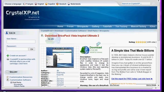Click the Customization Resources folder icon

tap(8, 77)
